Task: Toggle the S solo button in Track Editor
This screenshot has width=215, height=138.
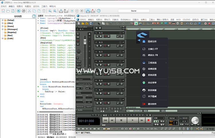Action: [x=78, y=34]
